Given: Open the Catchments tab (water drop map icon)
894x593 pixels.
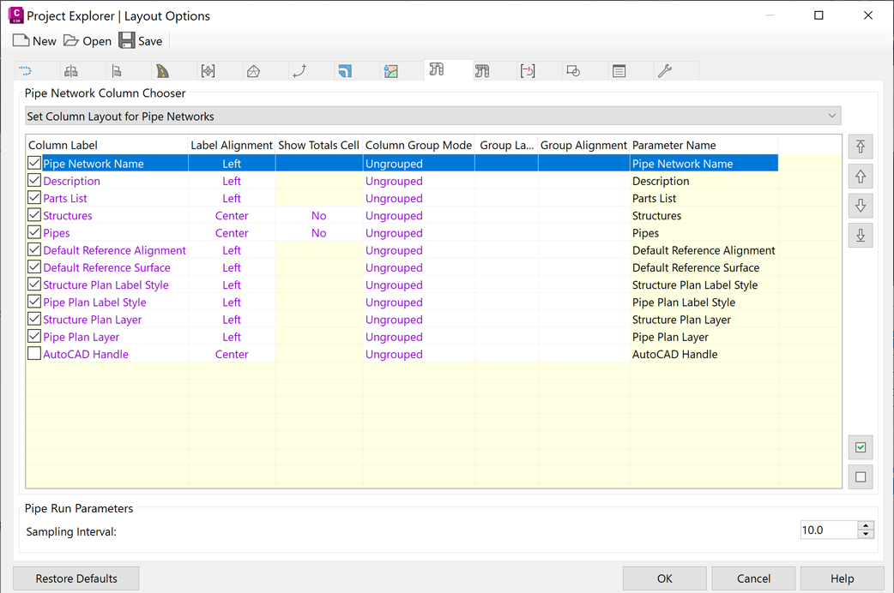Looking at the screenshot, I should point(390,71).
